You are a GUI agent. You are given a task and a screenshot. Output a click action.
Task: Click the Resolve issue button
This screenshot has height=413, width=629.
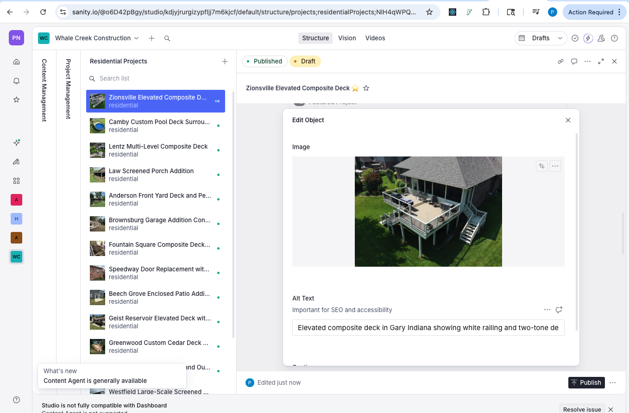tap(582, 409)
